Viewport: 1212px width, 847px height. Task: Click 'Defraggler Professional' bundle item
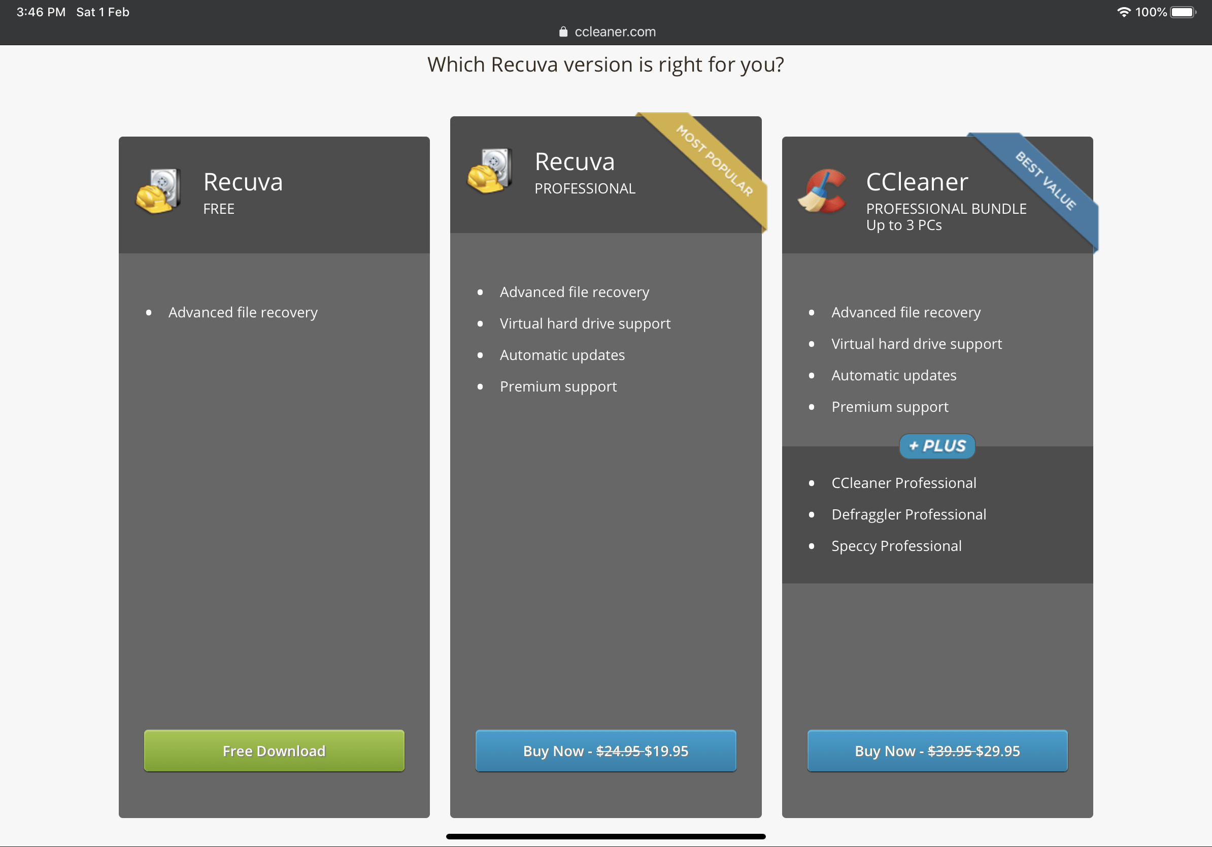(908, 514)
